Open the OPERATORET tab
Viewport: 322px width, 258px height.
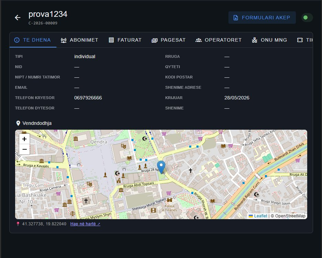point(218,40)
